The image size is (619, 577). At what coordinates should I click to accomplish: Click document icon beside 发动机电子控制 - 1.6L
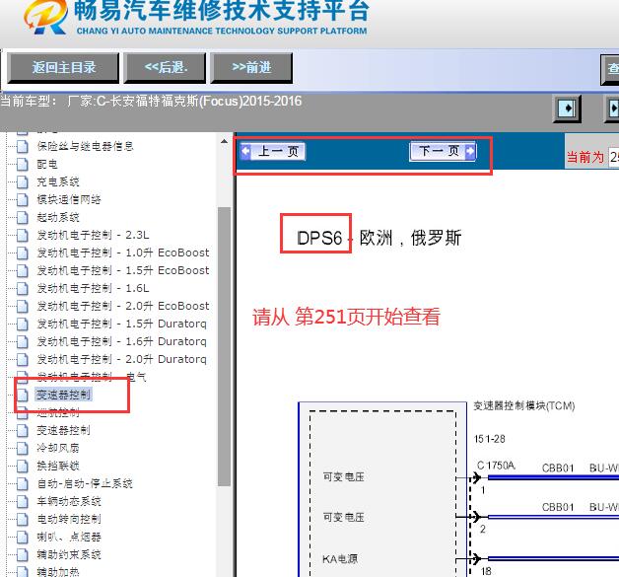tap(23, 288)
